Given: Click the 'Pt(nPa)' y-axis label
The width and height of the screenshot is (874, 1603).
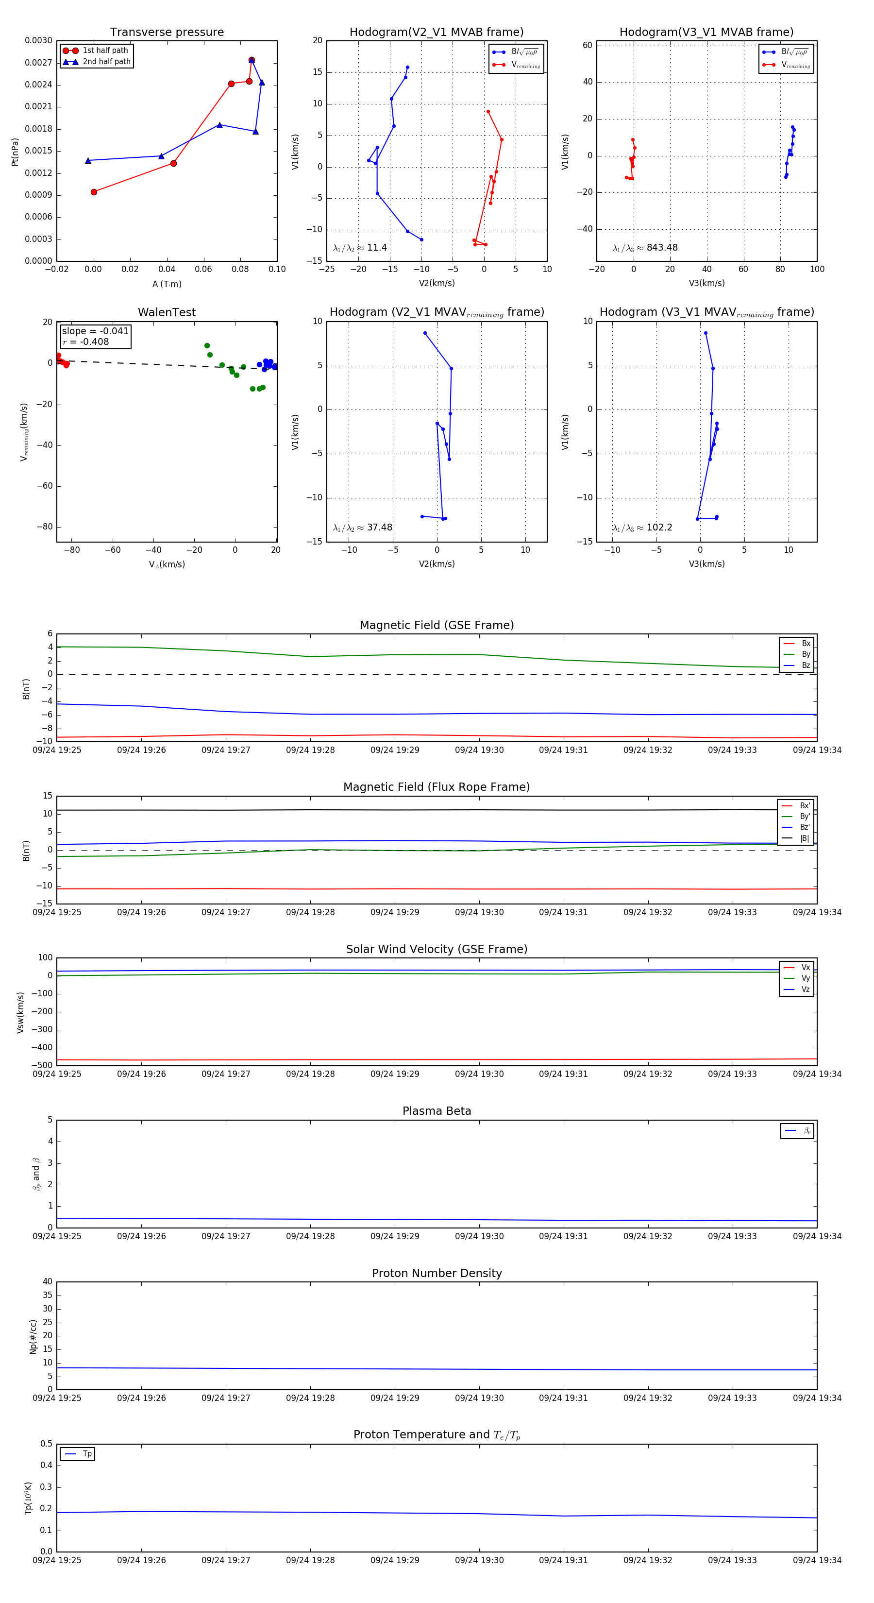Looking at the screenshot, I should click(15, 151).
